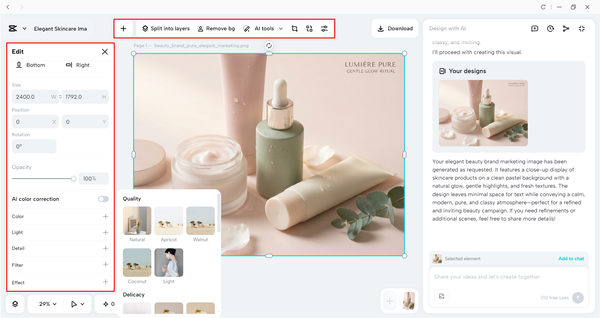Click the bottom-right corner handle of image
Viewport: 600px width, 318px height.
pos(405,256)
